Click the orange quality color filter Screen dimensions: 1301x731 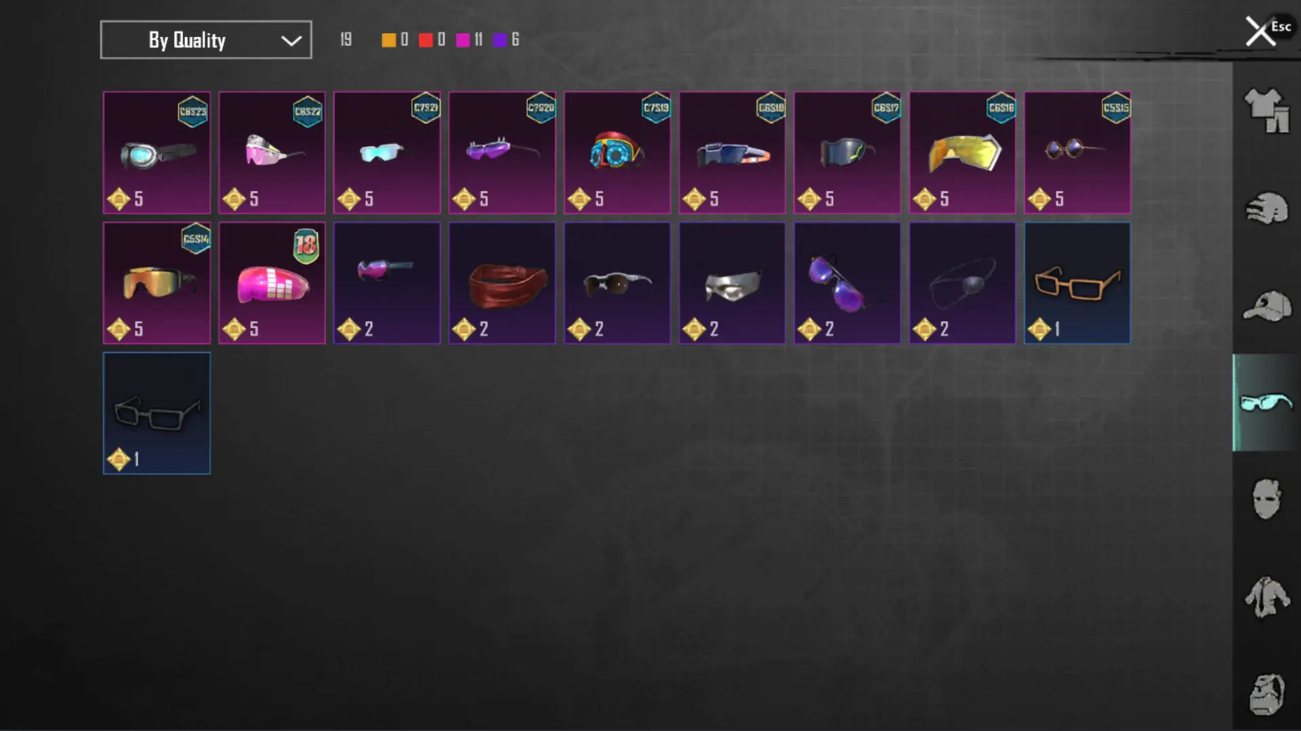[x=389, y=40]
